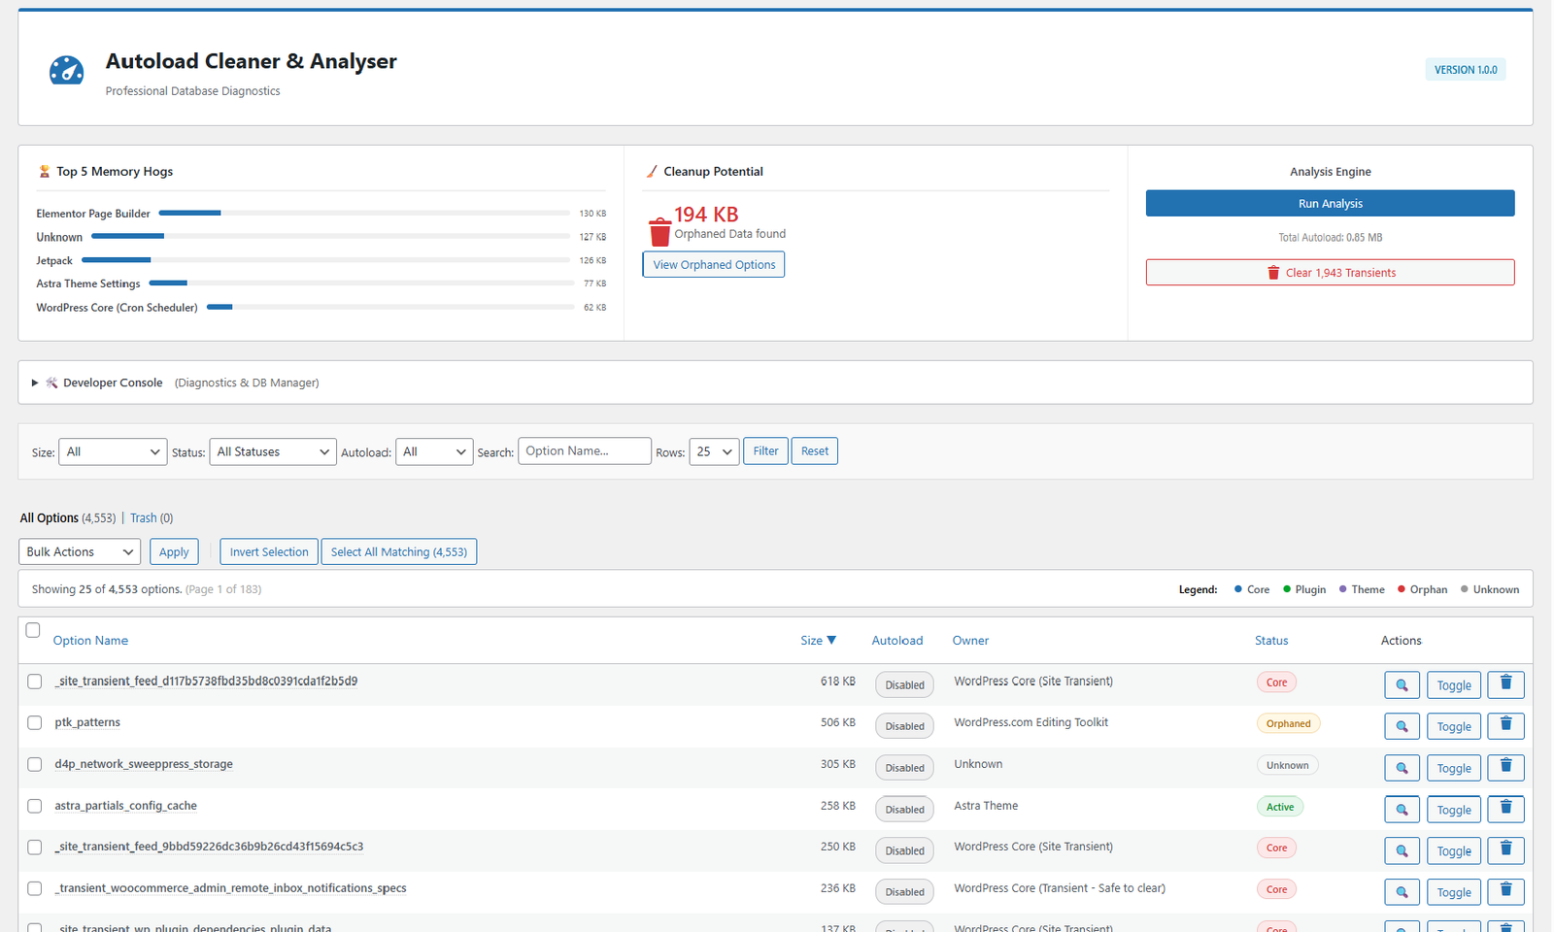Click the trophy icon beside Top 5 Memory Hogs

click(x=44, y=171)
